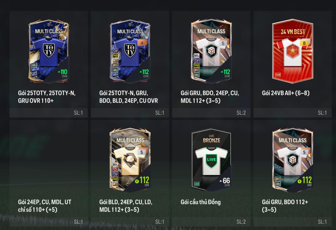Click the cube emblem on white jersey, top row

point(211,51)
